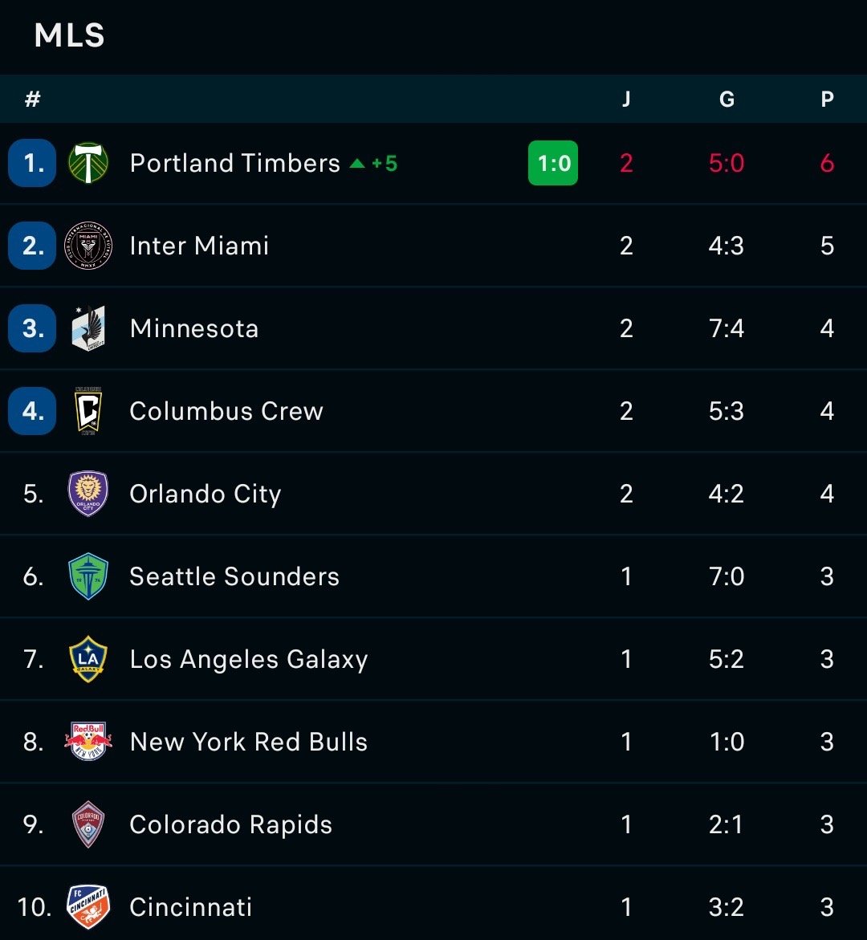Select the Minnesota team crest

coord(88,328)
